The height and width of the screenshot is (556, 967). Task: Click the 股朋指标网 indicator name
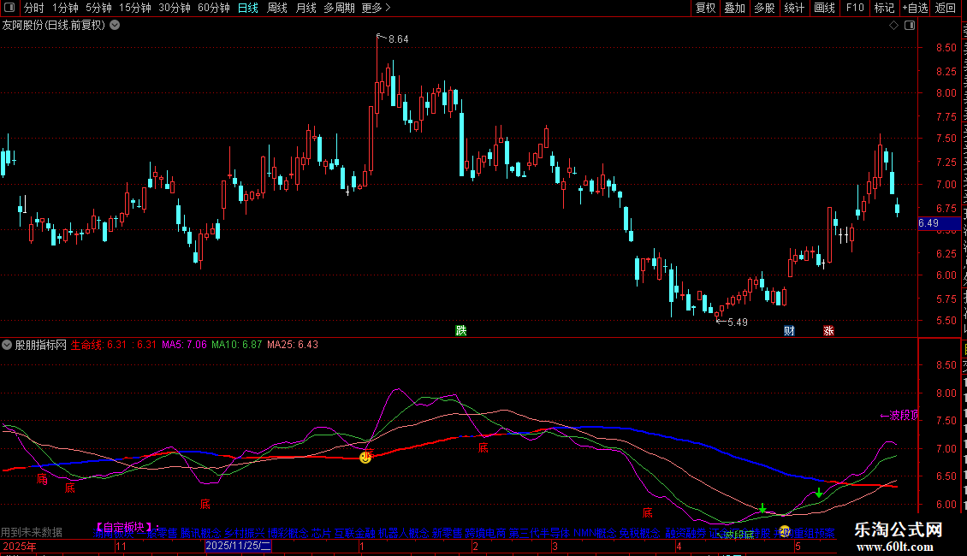pyautogui.click(x=41, y=345)
